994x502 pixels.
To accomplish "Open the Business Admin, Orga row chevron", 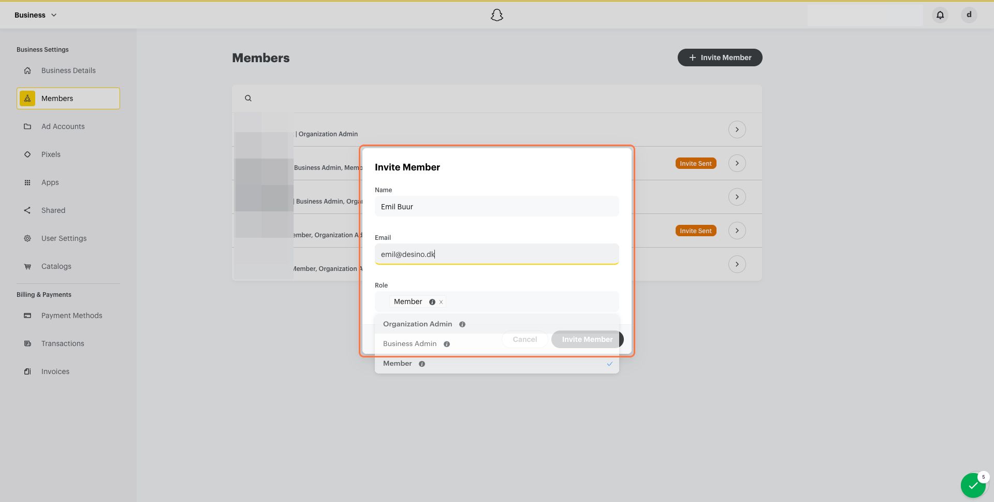I will pyautogui.click(x=737, y=197).
